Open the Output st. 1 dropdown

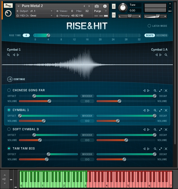point(52,11)
